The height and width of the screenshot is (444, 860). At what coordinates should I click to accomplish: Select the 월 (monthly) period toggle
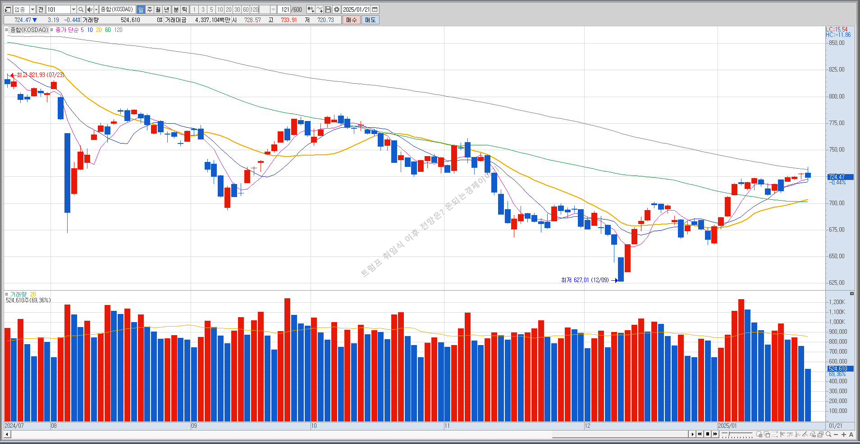pos(158,9)
